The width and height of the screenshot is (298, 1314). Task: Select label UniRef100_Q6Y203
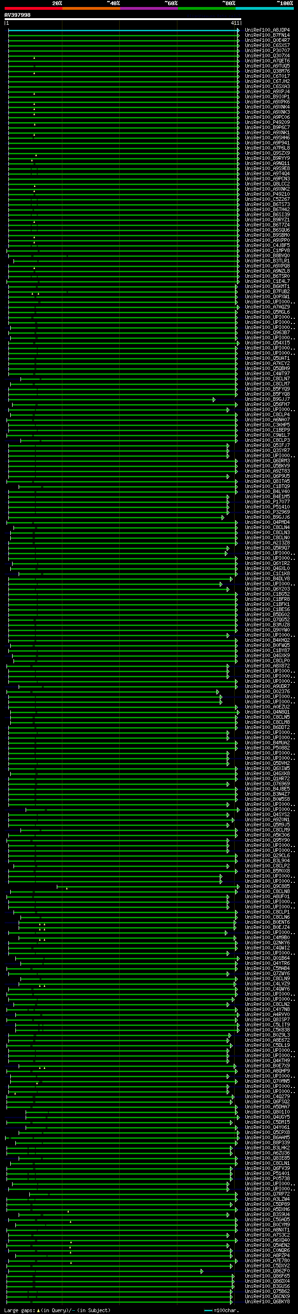[x=267, y=589]
